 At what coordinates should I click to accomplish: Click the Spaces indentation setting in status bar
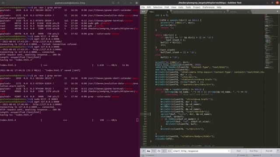coord(257,155)
